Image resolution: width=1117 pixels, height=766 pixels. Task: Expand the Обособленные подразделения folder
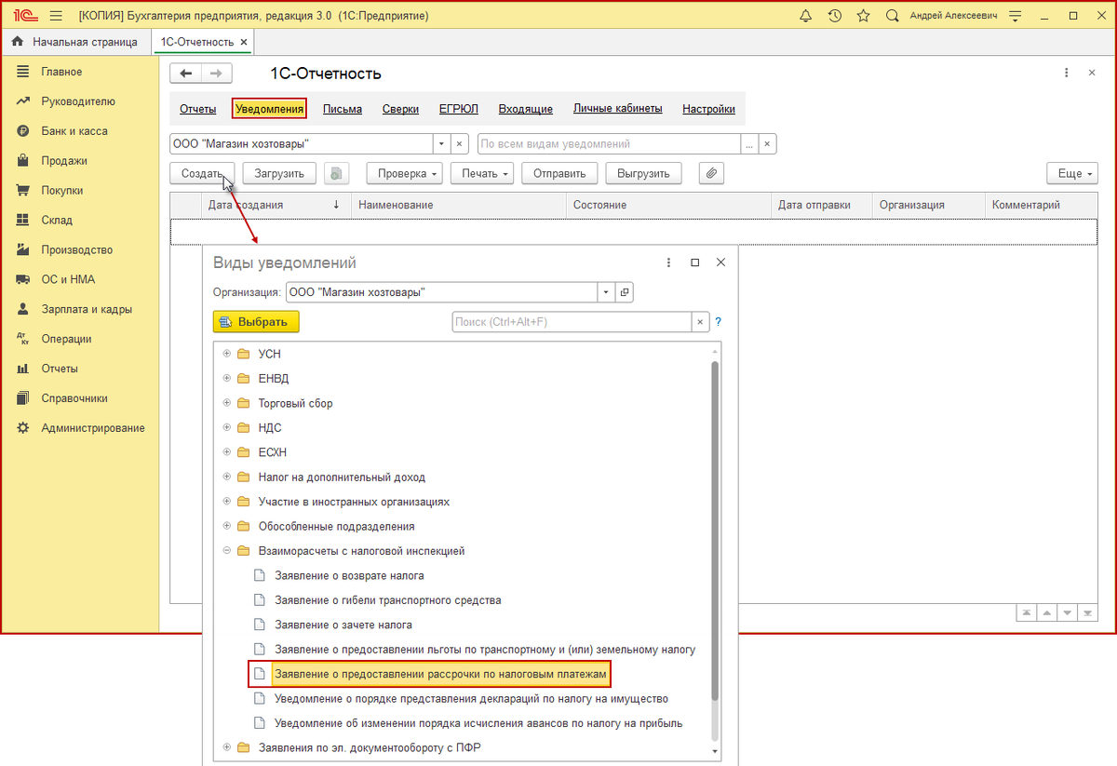pyautogui.click(x=226, y=526)
